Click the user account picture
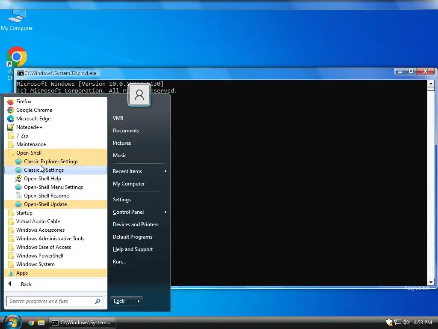 (139, 95)
